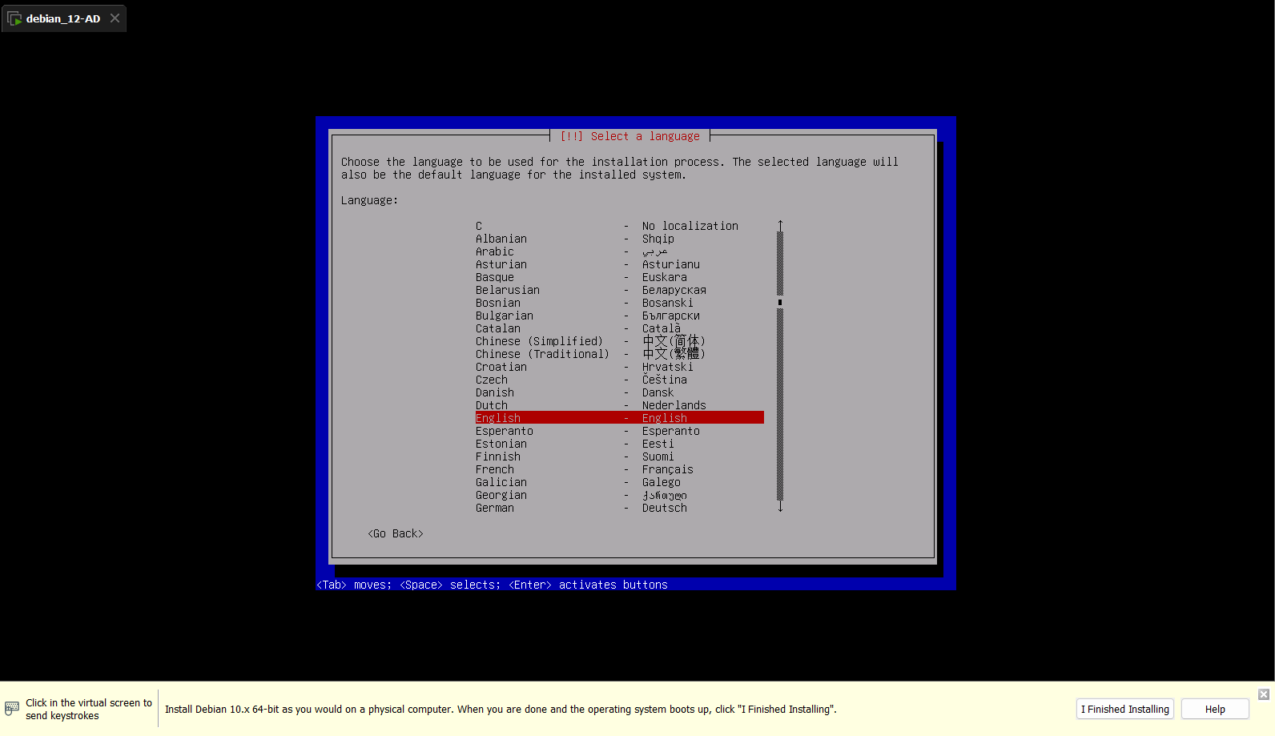Click the language list scrollbar up arrow
Image resolution: width=1275 pixels, height=736 pixels.
point(780,226)
